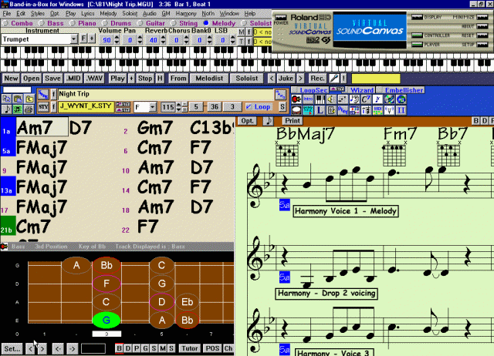Click the fretboard Tutor button
The image size is (494, 356).
(x=190, y=348)
